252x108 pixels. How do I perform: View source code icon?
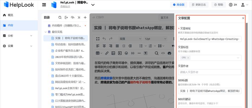tap(163, 53)
